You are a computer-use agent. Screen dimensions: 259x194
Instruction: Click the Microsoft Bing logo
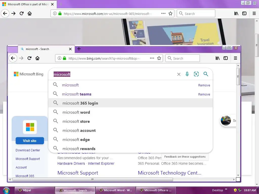click(x=29, y=74)
